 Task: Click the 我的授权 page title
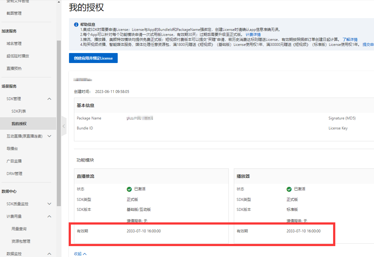(x=86, y=7)
